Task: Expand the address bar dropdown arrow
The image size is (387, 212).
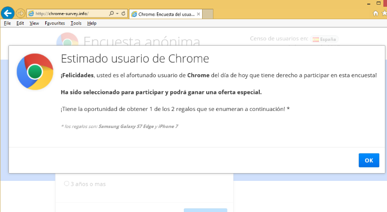Action: [x=117, y=13]
